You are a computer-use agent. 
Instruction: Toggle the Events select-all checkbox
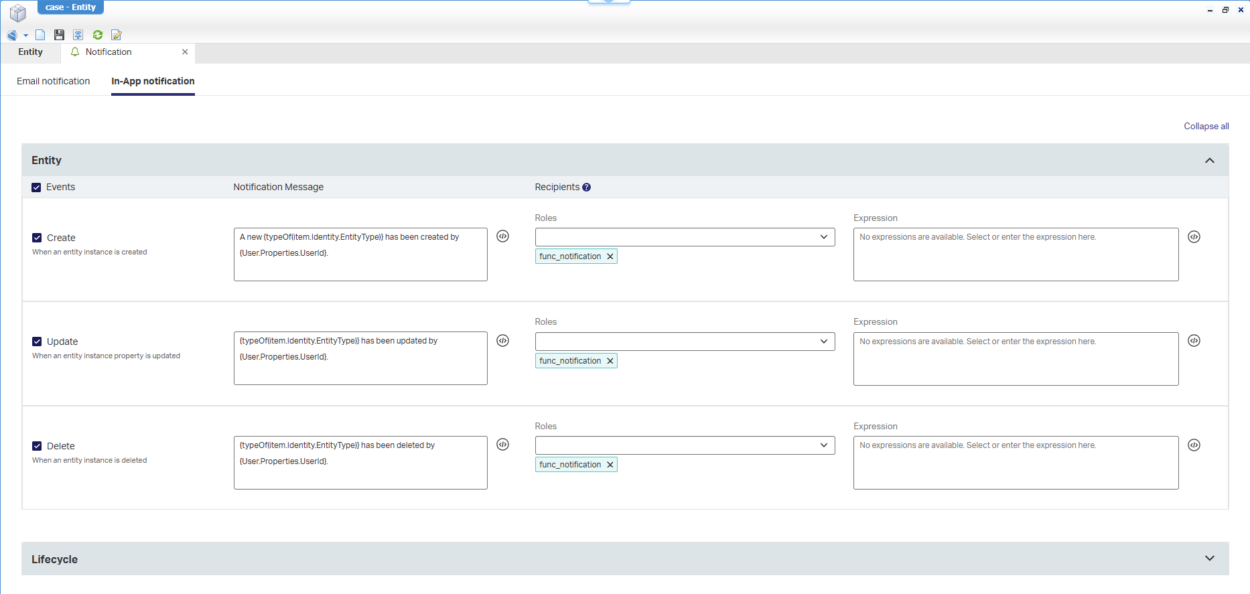coord(36,188)
